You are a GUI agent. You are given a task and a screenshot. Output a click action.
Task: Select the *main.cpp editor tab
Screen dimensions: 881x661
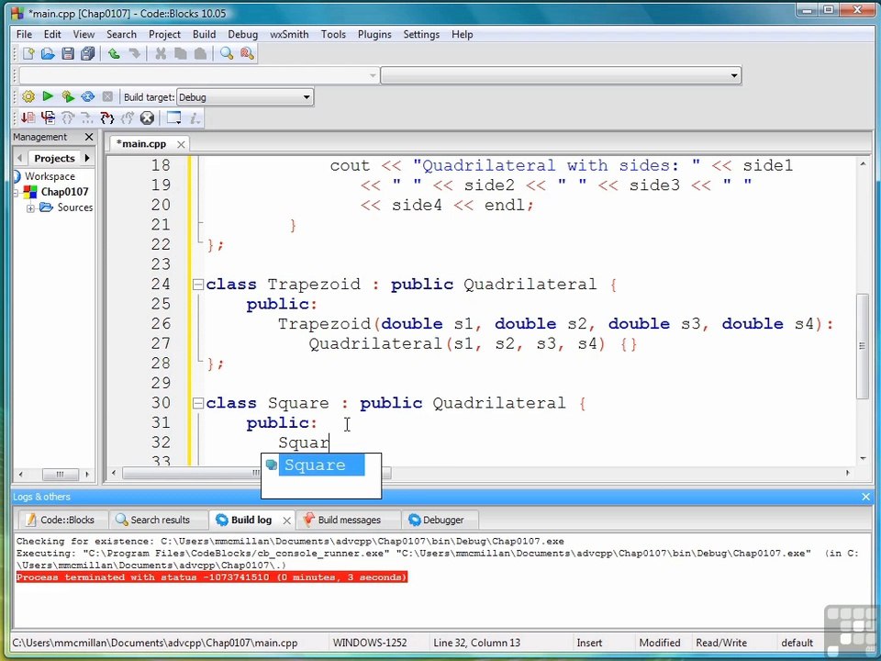[x=141, y=144]
